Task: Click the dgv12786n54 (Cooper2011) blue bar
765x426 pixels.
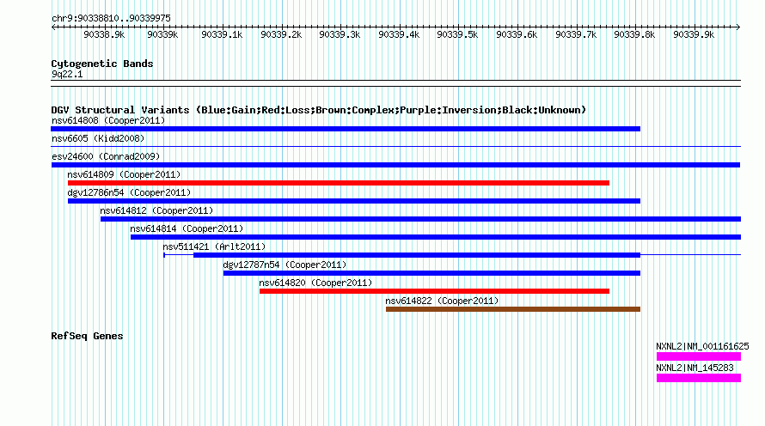Action: point(354,201)
